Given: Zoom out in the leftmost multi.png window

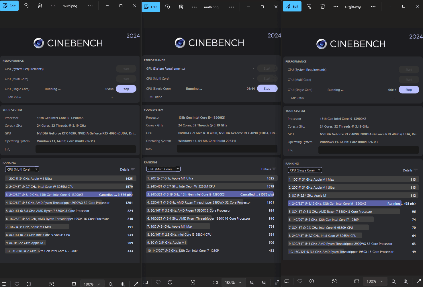Looking at the screenshot, I should pyautogui.click(x=111, y=284).
